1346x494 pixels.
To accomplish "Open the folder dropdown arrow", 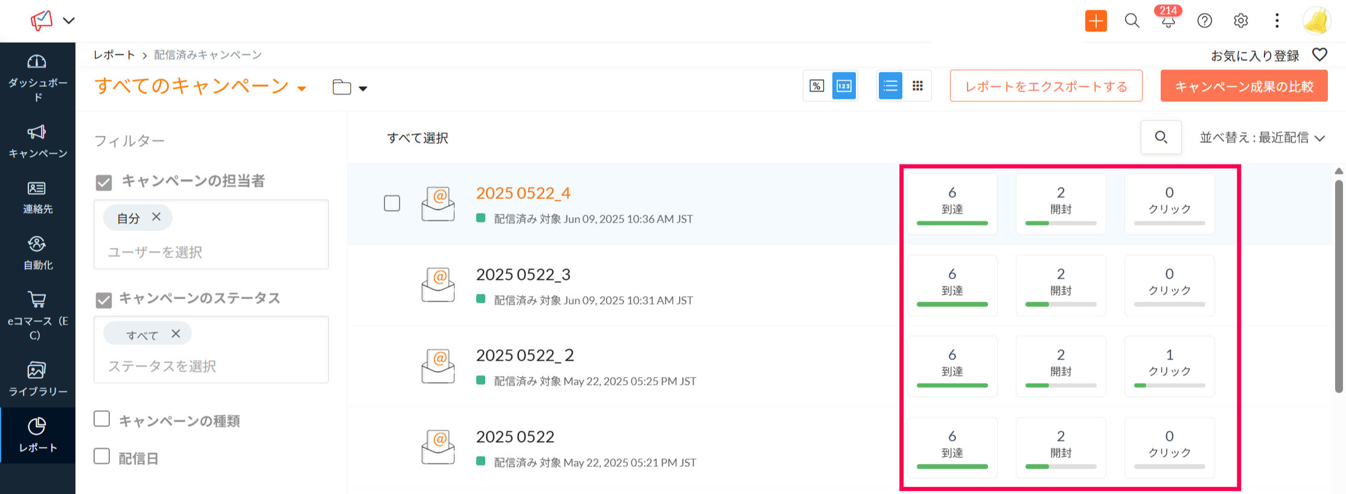I will [363, 89].
